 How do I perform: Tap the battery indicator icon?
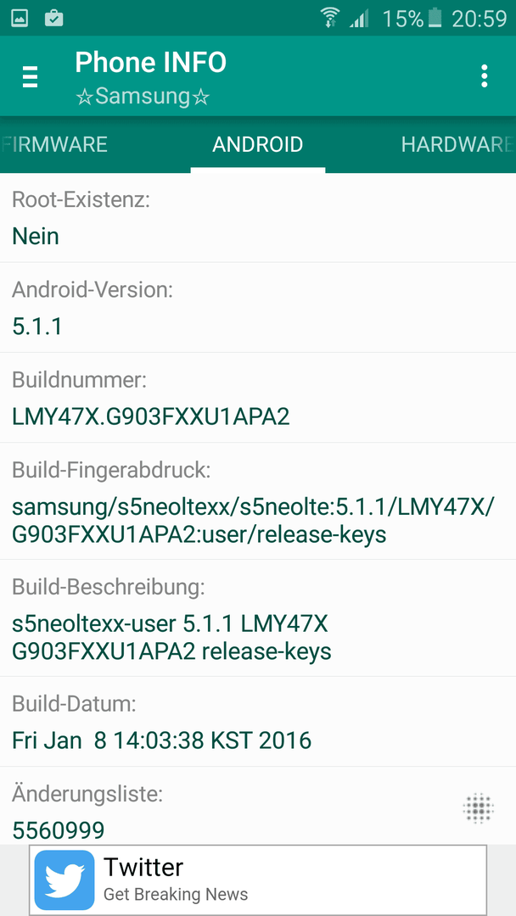435,18
